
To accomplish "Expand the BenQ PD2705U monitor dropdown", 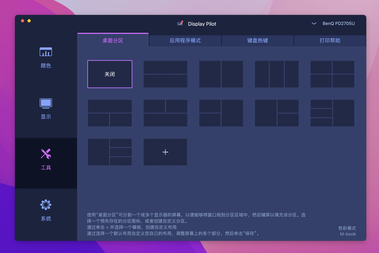I will point(314,24).
